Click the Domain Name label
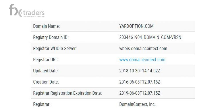 [47, 26]
